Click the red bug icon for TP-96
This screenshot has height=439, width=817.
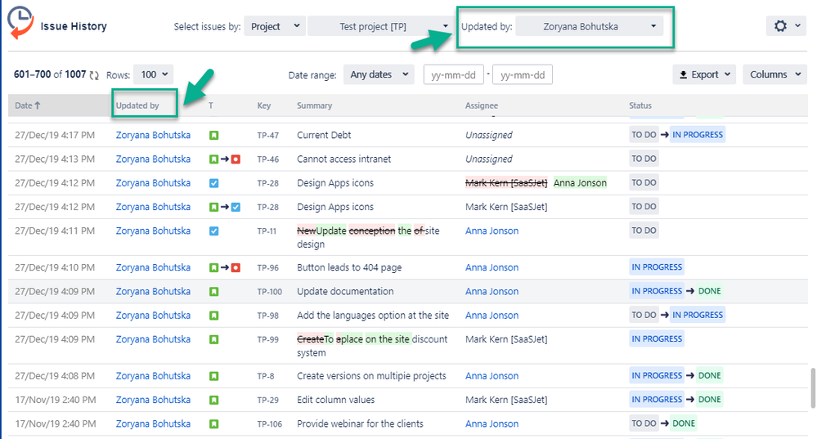236,267
